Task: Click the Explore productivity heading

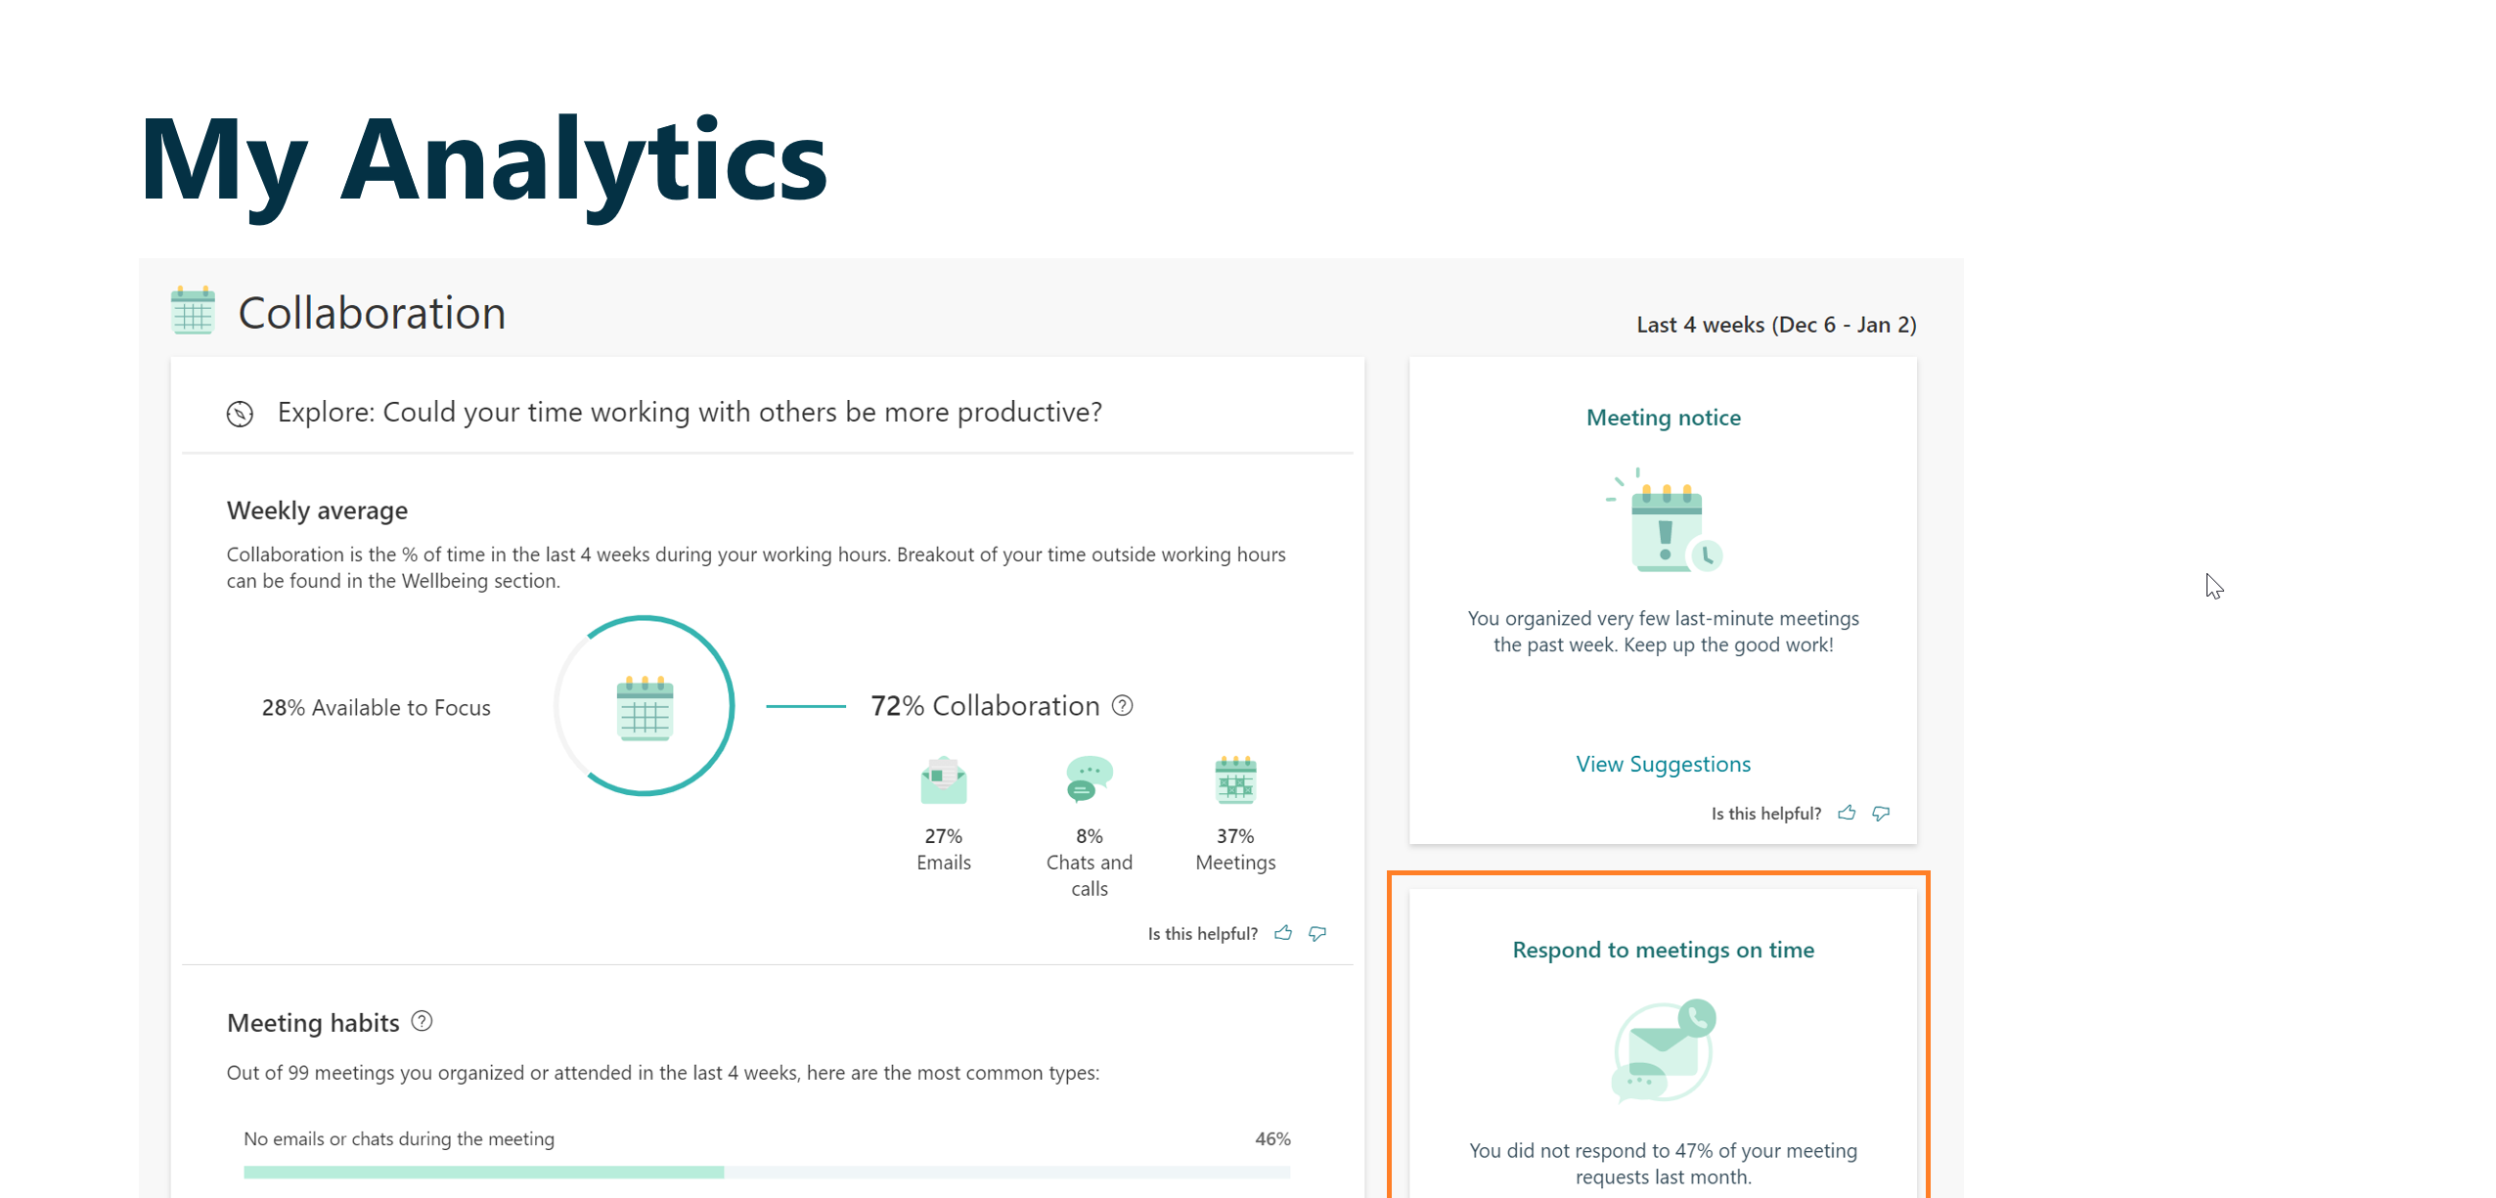Action: point(690,412)
